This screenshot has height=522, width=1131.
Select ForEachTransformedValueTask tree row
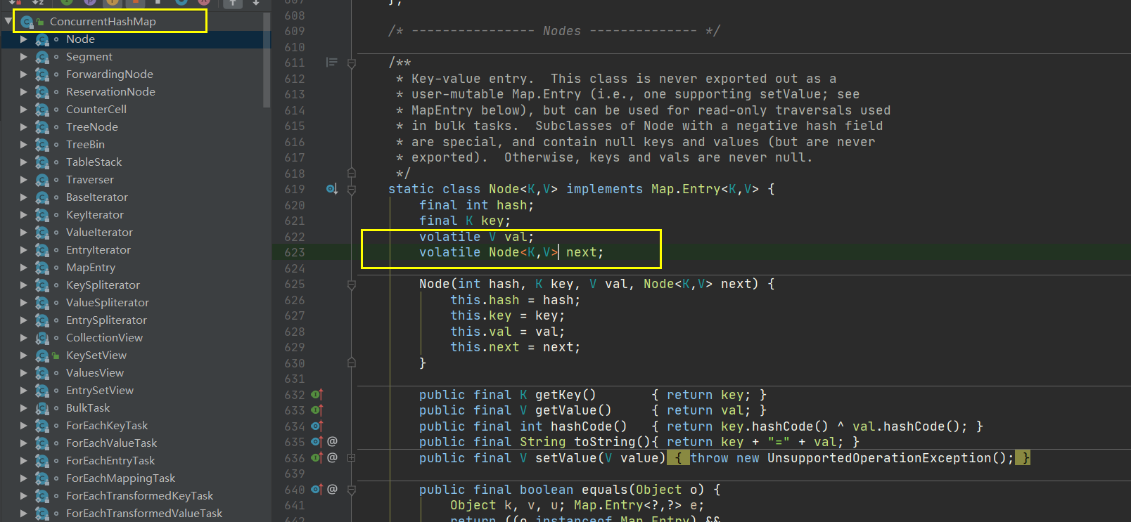[x=144, y=514]
